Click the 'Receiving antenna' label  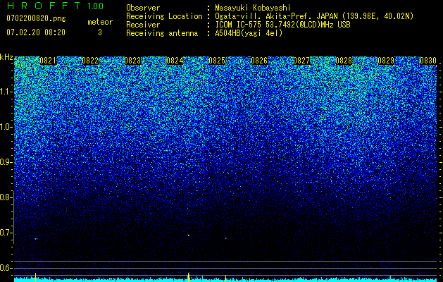point(162,33)
